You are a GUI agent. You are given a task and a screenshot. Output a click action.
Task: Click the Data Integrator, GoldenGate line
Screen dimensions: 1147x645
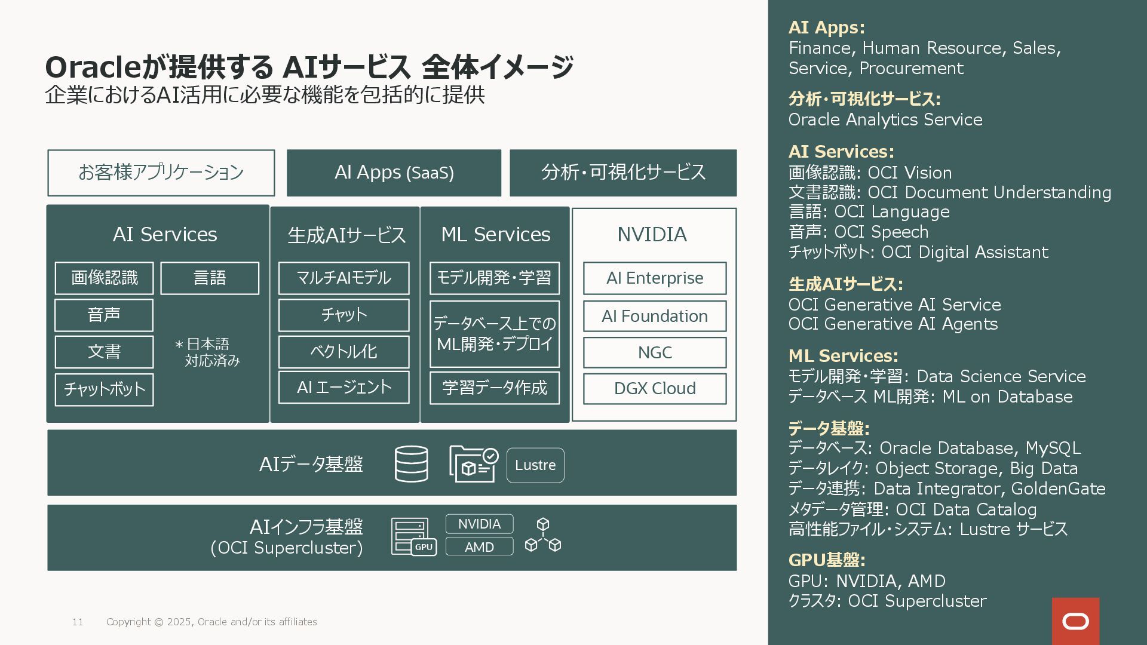[x=947, y=489]
